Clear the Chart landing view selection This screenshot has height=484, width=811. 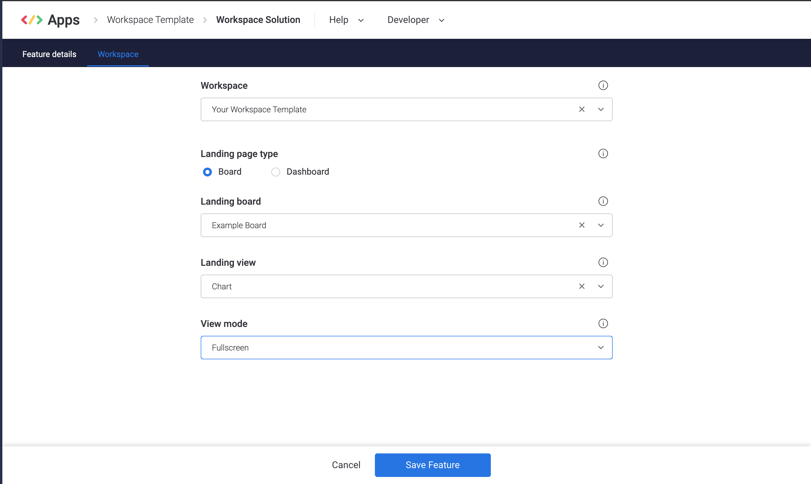581,286
